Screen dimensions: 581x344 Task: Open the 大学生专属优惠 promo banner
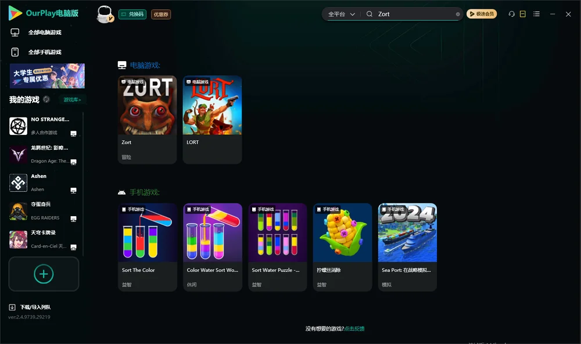click(x=47, y=76)
